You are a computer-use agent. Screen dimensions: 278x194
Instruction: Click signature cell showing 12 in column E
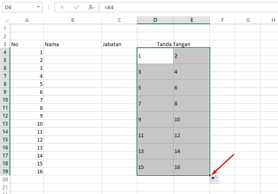(x=192, y=136)
